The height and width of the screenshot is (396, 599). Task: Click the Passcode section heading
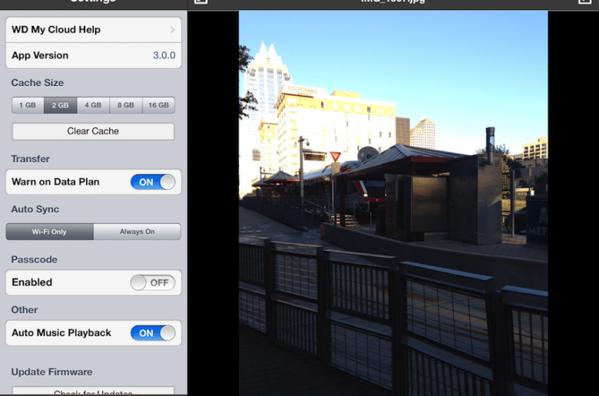coord(35,259)
